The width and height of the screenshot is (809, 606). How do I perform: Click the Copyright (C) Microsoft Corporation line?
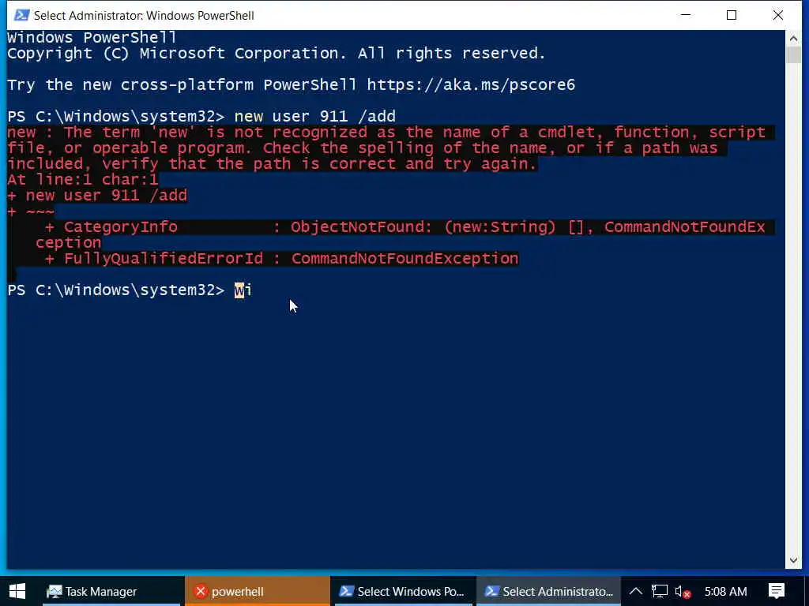(x=276, y=53)
